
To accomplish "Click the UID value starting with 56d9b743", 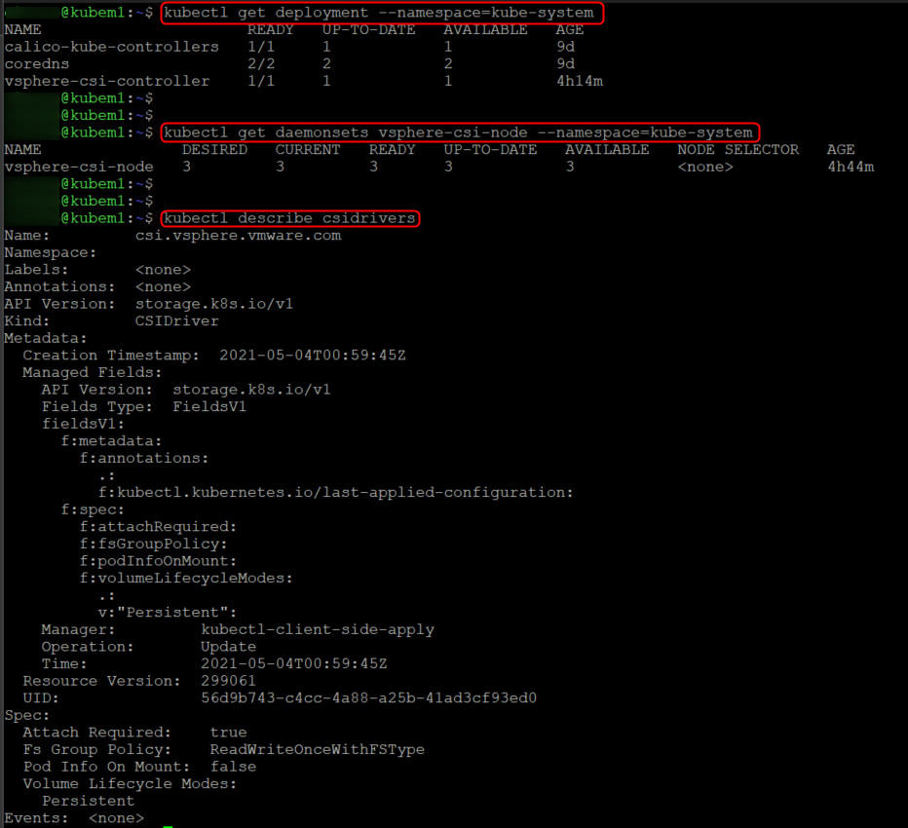I will coord(368,698).
